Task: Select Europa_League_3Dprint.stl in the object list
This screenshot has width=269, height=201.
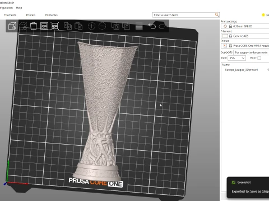Action: click(242, 70)
